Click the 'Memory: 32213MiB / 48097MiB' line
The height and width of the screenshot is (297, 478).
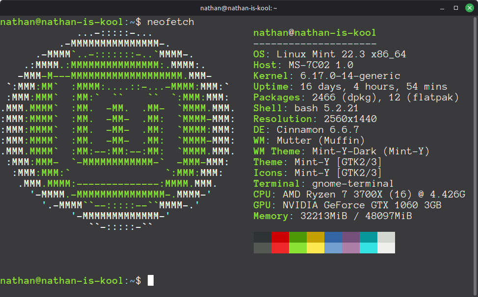click(333, 216)
